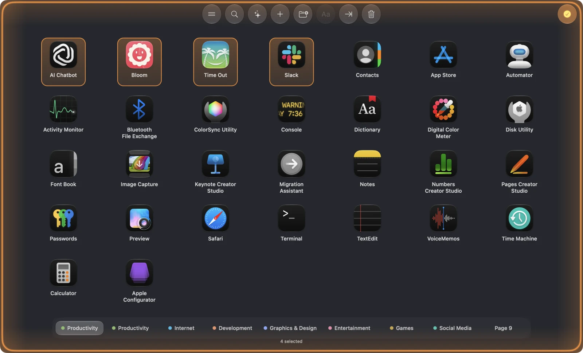Open the Page 9 tab
The height and width of the screenshot is (353, 583).
503,328
